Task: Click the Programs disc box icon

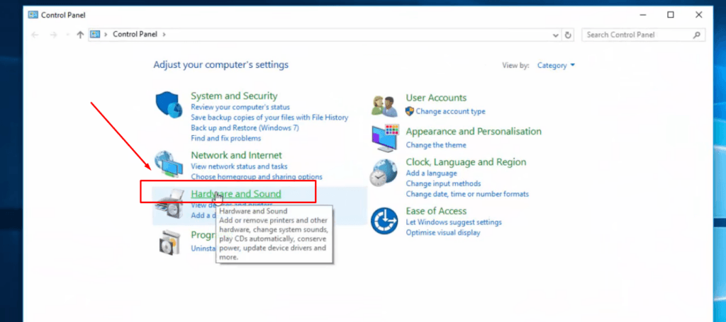Action: point(169,243)
